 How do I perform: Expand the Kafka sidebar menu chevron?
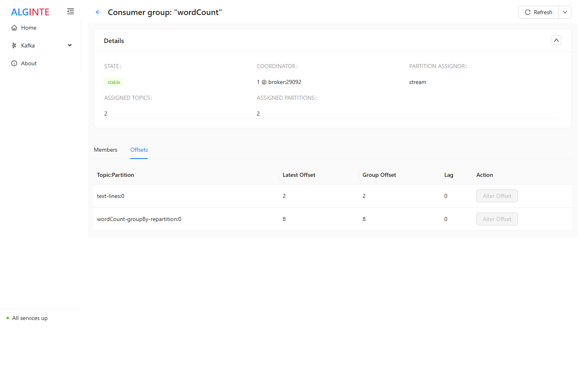(x=70, y=45)
